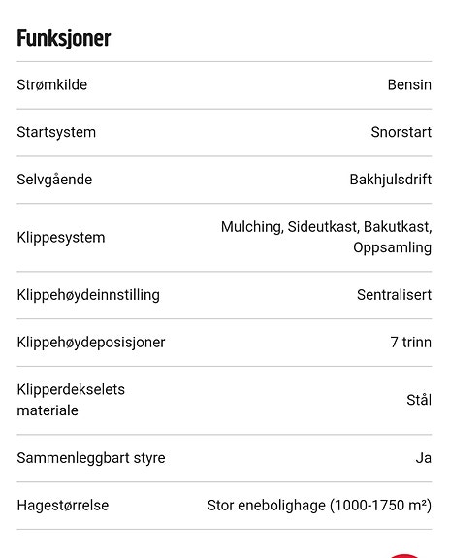The width and height of the screenshot is (449, 558).
Task: Click the red circular button at bottom right
Action: 404,556
